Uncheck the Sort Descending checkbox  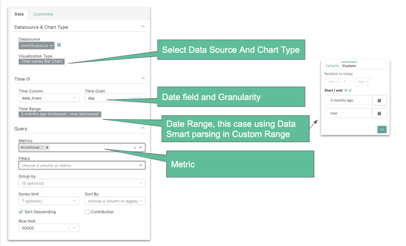pyautogui.click(x=20, y=212)
